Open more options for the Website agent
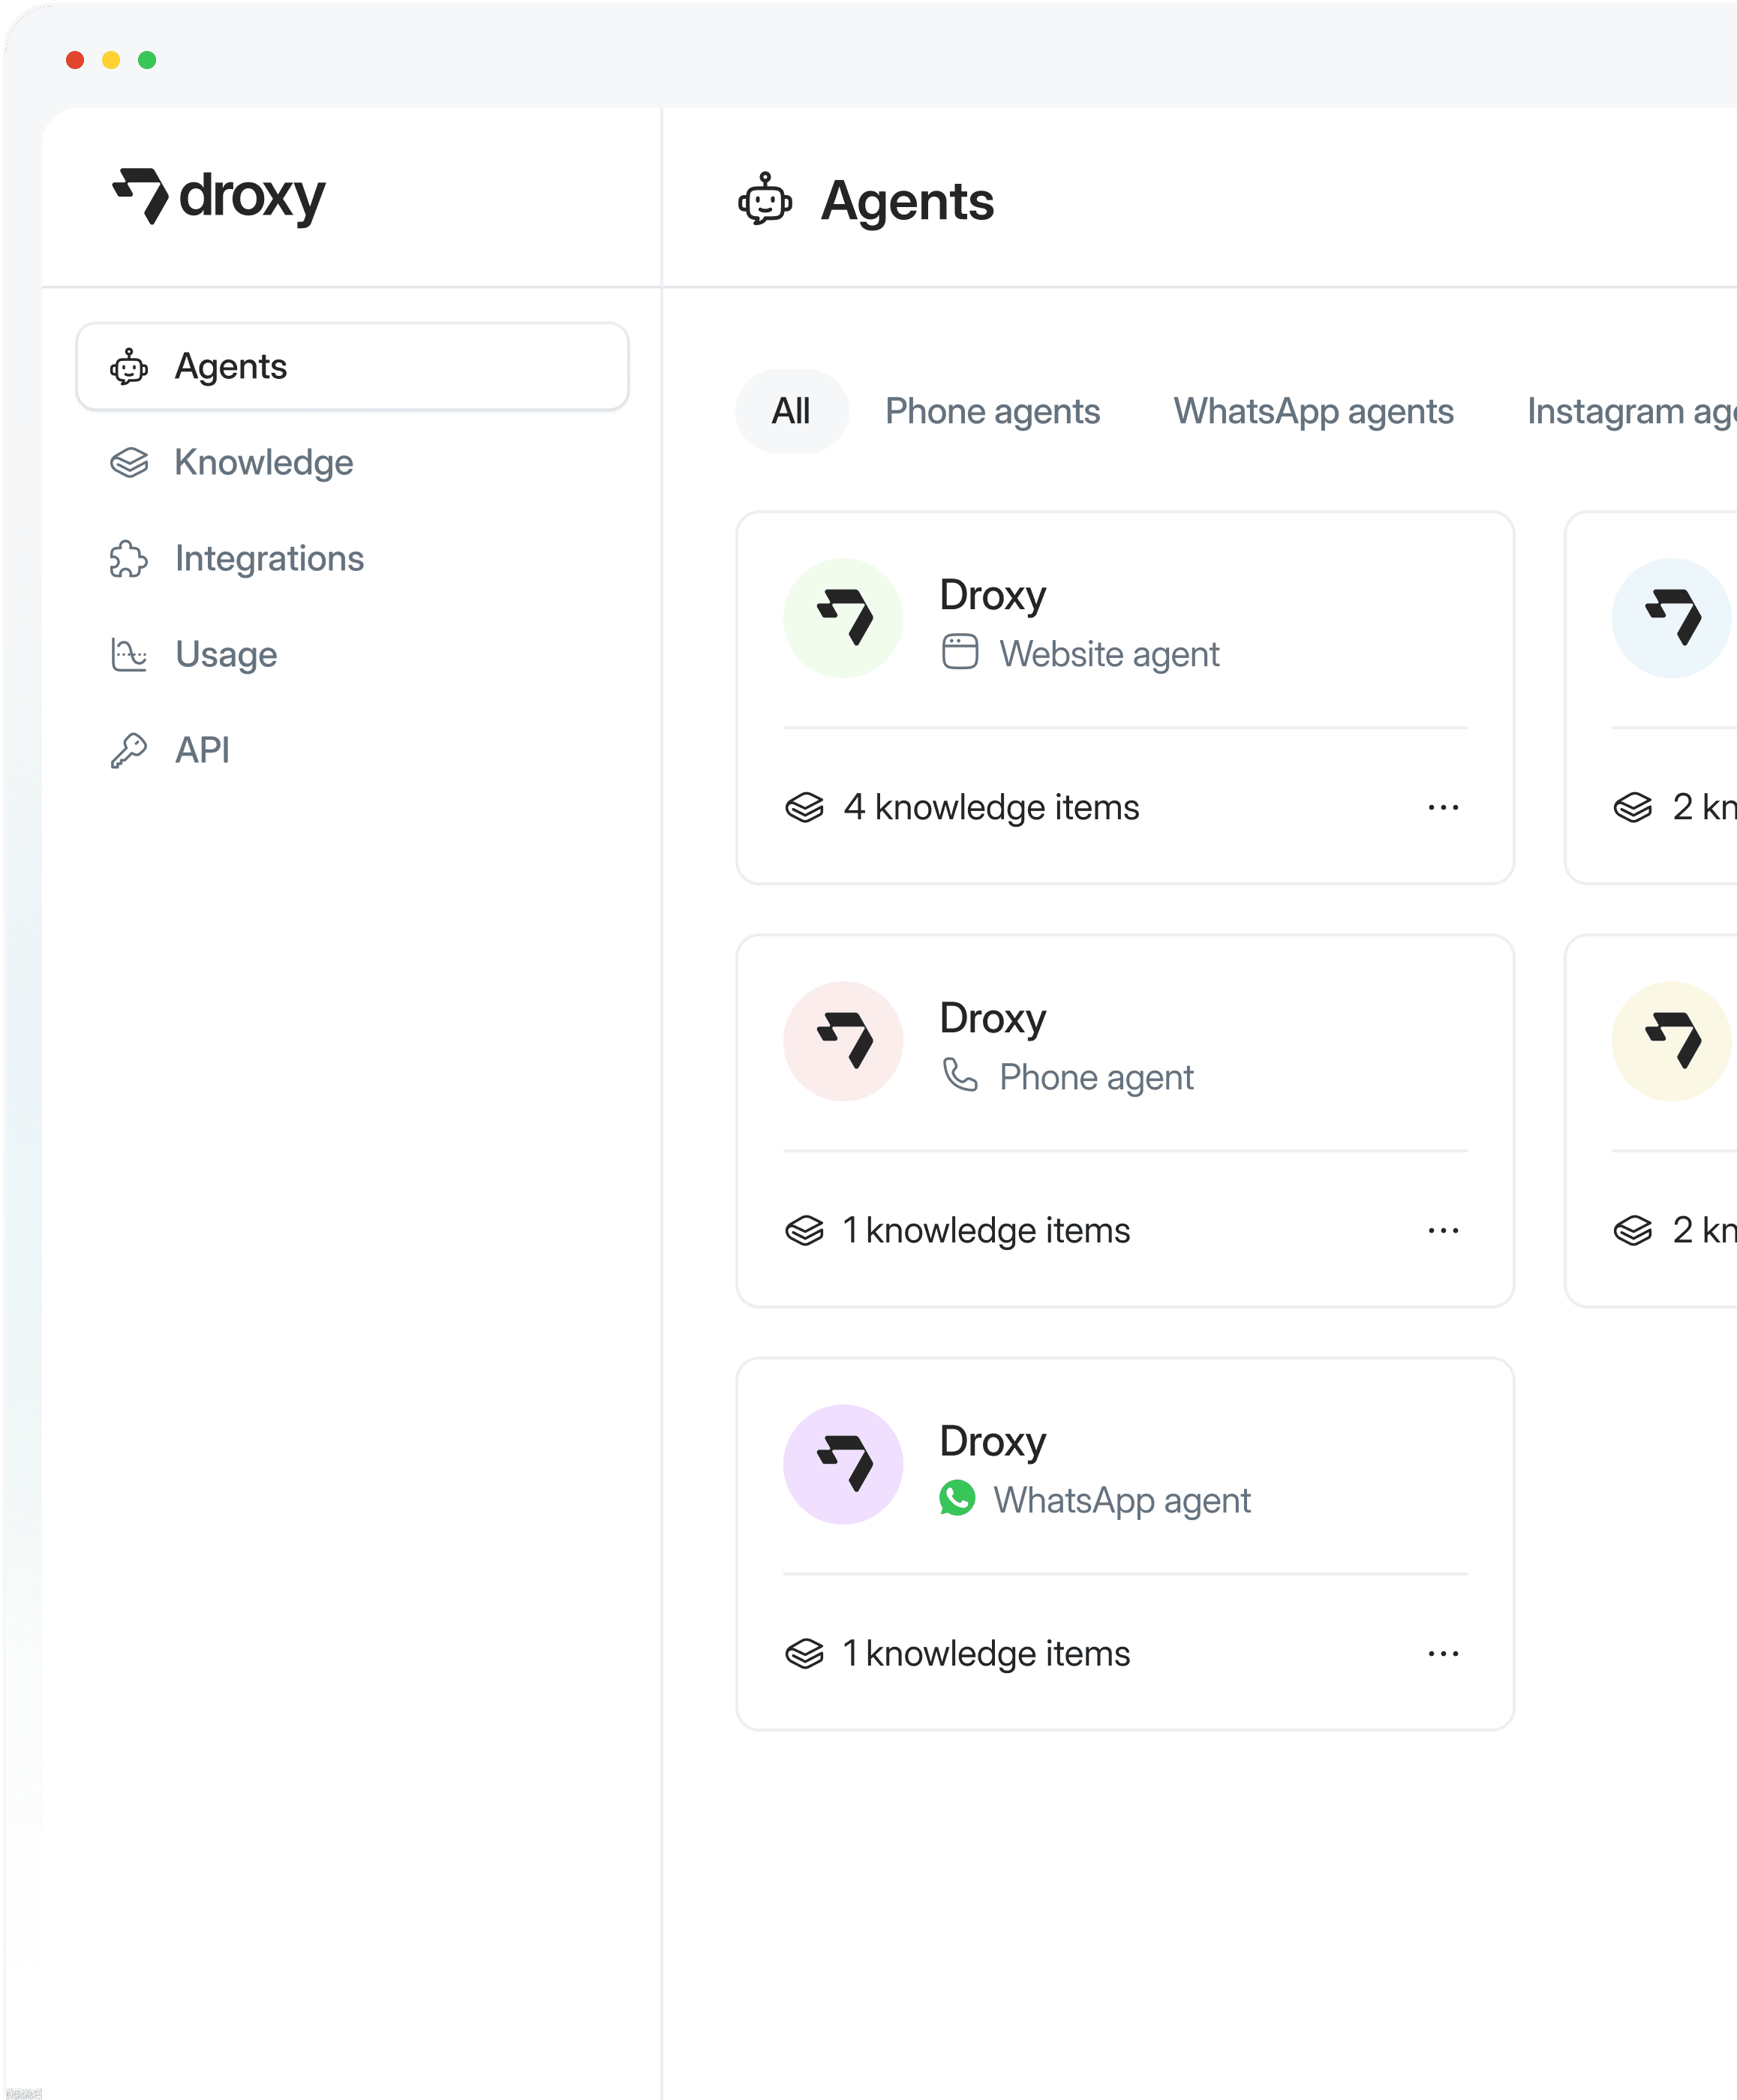 pyautogui.click(x=1442, y=807)
